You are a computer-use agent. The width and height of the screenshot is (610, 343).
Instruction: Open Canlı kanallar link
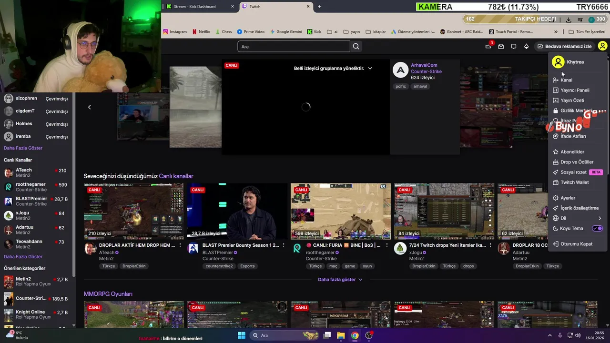(x=176, y=176)
